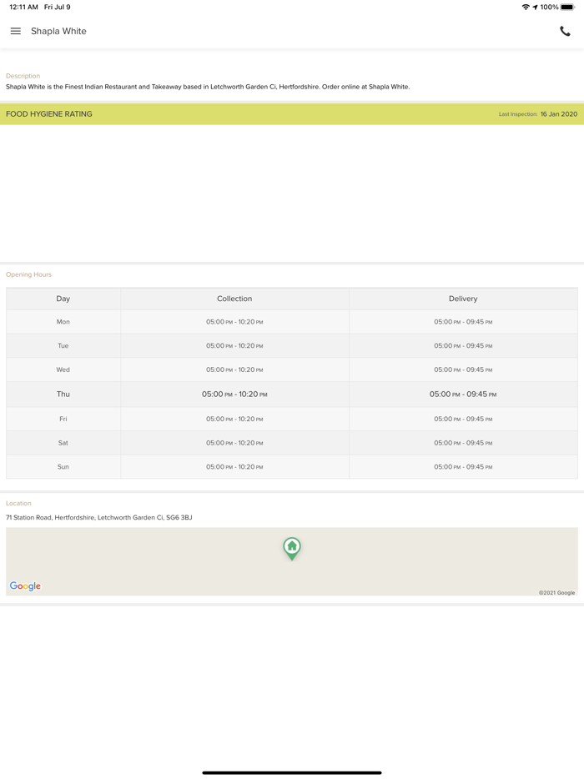The height and width of the screenshot is (779, 584).
Task: Click Friday's collection hours
Action: 234,419
